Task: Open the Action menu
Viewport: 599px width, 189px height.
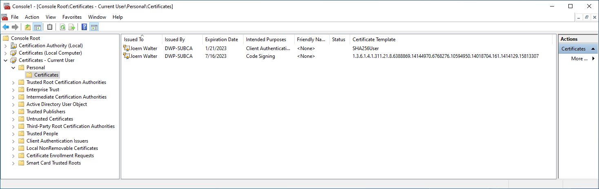Action: [32, 17]
